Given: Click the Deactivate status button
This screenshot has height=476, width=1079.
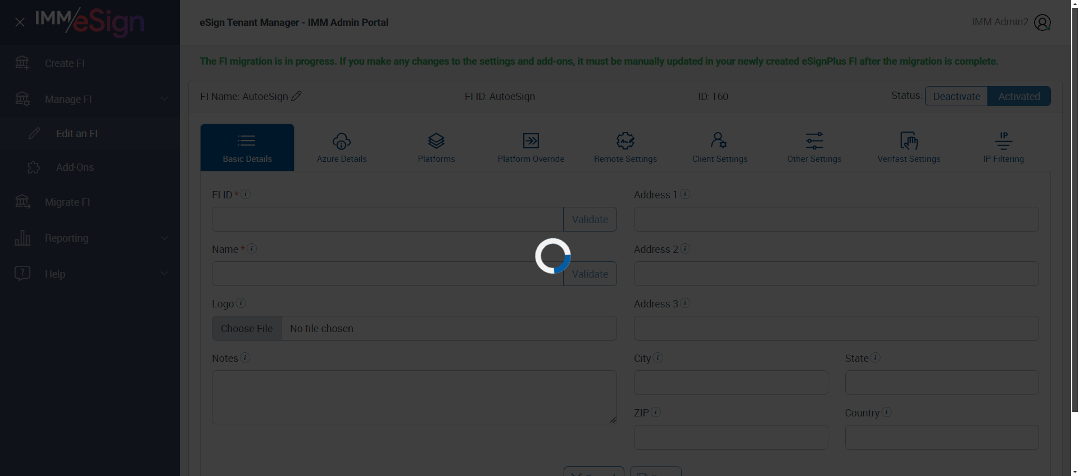Looking at the screenshot, I should coord(956,96).
